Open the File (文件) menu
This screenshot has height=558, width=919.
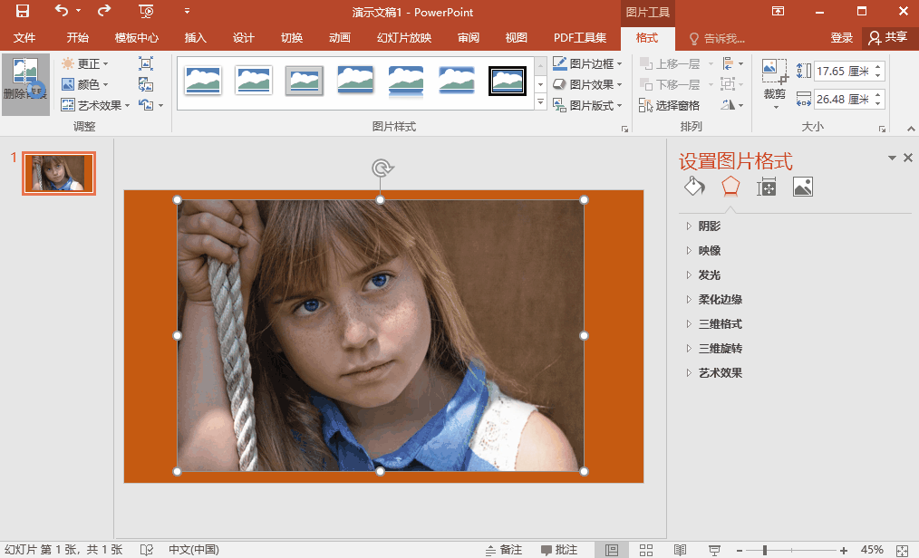(x=24, y=38)
